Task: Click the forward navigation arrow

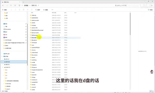Action: (7, 5)
